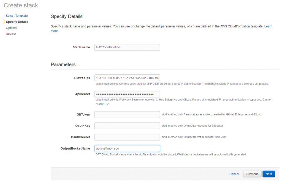Click the Stack name input field

click(x=127, y=47)
